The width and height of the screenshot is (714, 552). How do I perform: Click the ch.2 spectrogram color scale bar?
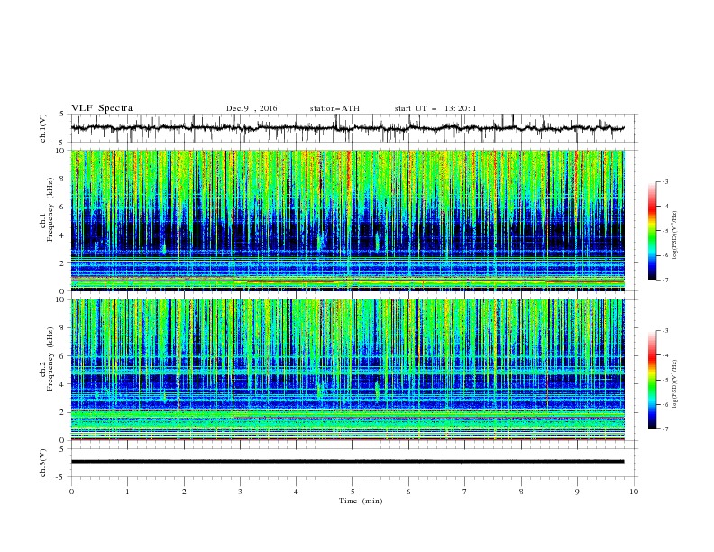coord(653,380)
